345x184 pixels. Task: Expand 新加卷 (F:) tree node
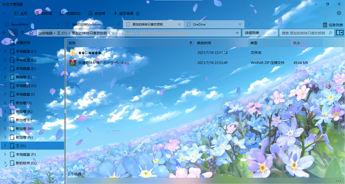click(5, 77)
